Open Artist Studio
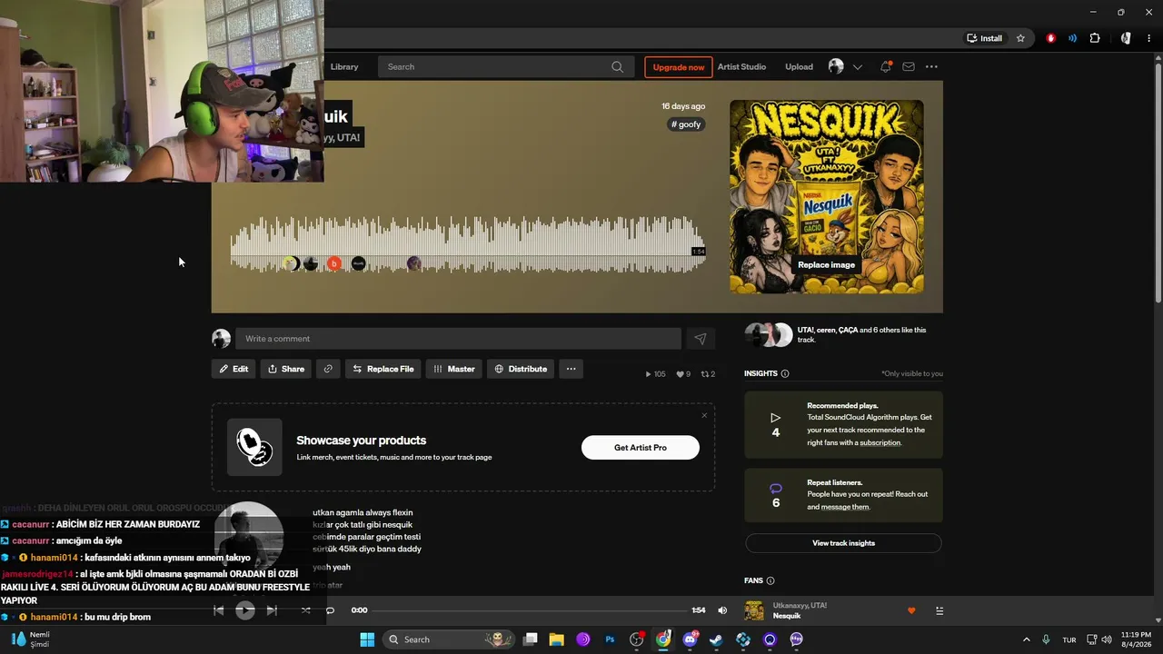Screen dimensions: 1163x654 click(x=741, y=66)
